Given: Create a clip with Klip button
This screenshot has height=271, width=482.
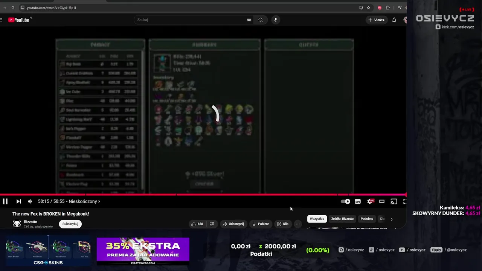Looking at the screenshot, I should click(283, 224).
